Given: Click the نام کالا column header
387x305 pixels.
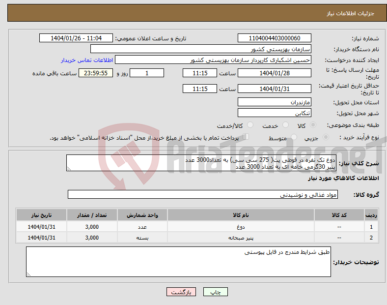Looking at the screenshot, I should [x=241, y=215].
